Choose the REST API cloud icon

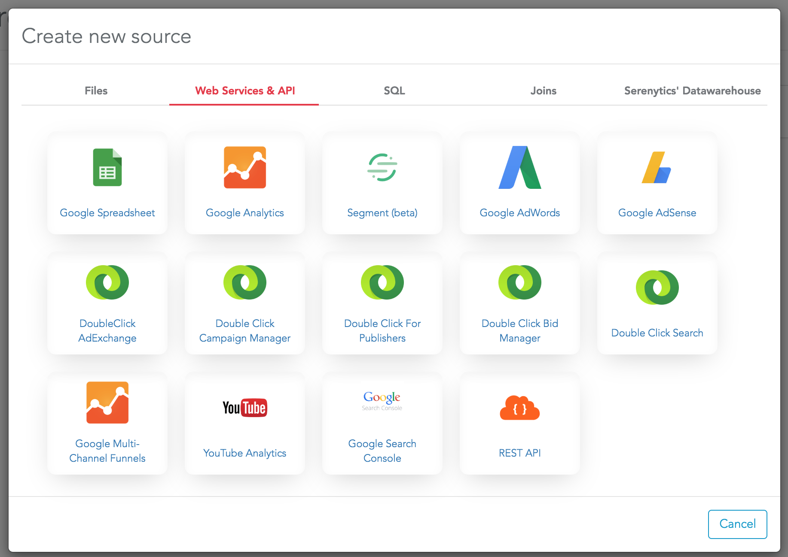[x=519, y=408]
